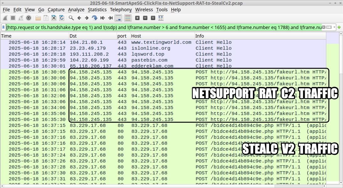Find a packet magnifier icon
343x188 pixels.
coord(71,18)
